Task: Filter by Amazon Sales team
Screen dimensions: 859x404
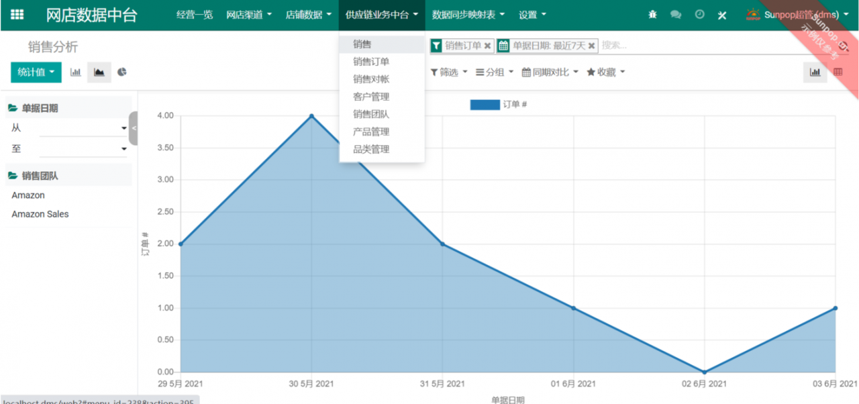Action: pos(40,214)
